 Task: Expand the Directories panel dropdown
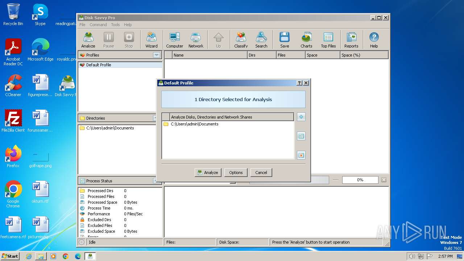pyautogui.click(x=155, y=118)
